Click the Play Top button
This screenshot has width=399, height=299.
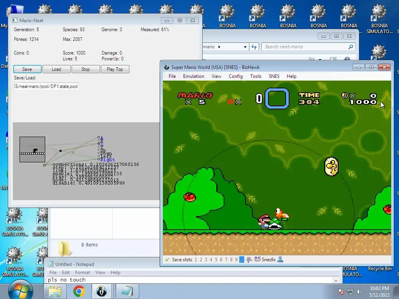[115, 69]
